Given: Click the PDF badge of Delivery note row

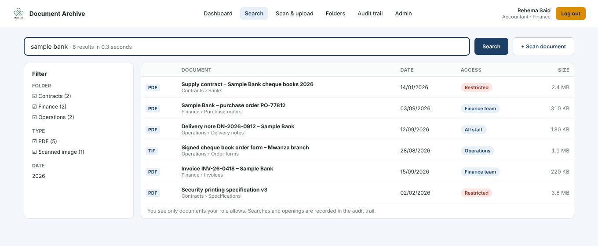Looking at the screenshot, I should (x=153, y=130).
